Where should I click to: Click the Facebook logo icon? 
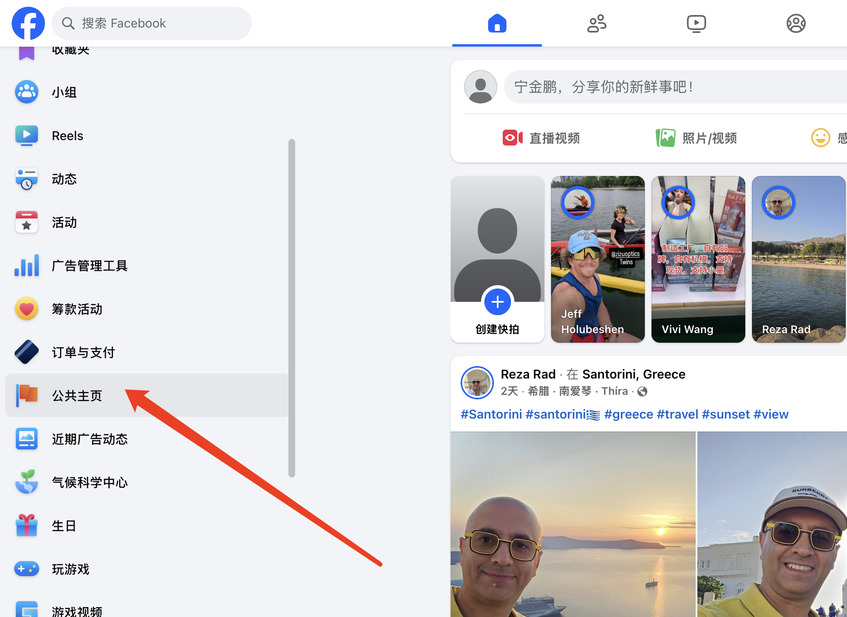[x=28, y=23]
